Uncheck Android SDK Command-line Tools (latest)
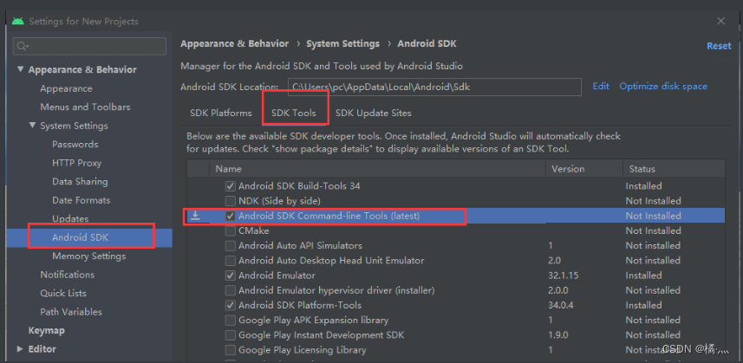 tap(231, 216)
